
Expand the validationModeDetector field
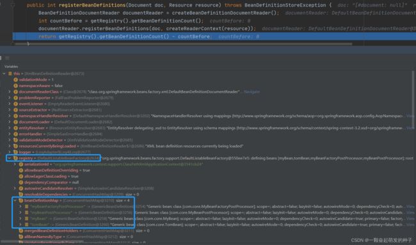10,140
